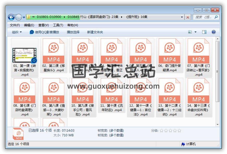
Task: Click the scrollbar down arrow
Action: [x=217, y=125]
